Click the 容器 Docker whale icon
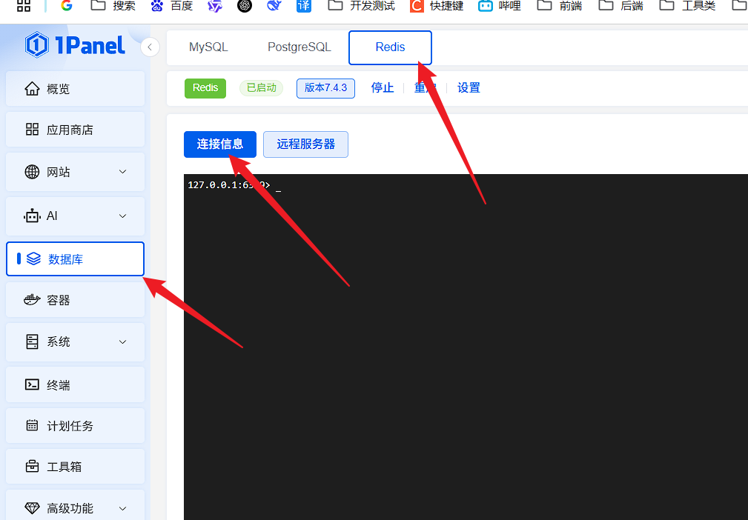The image size is (748, 520). 32,300
